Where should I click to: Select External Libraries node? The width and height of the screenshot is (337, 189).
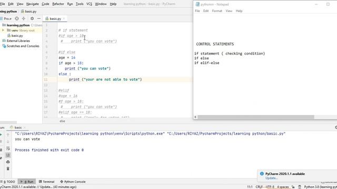tap(18, 41)
